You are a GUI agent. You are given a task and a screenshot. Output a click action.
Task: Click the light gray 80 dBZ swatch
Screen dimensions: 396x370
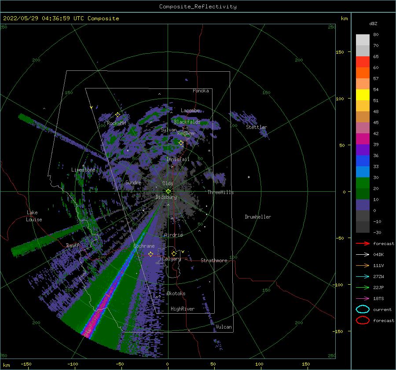click(363, 40)
